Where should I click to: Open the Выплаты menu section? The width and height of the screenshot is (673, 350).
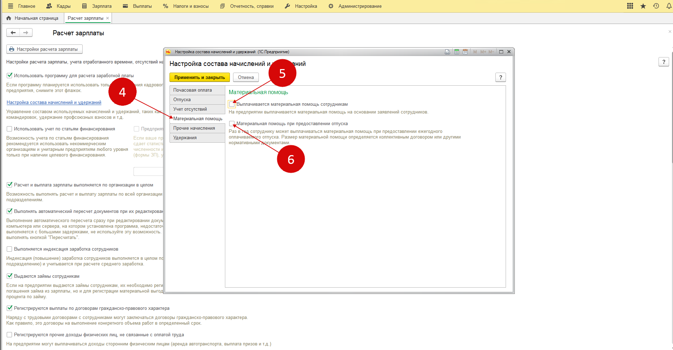[x=137, y=6]
